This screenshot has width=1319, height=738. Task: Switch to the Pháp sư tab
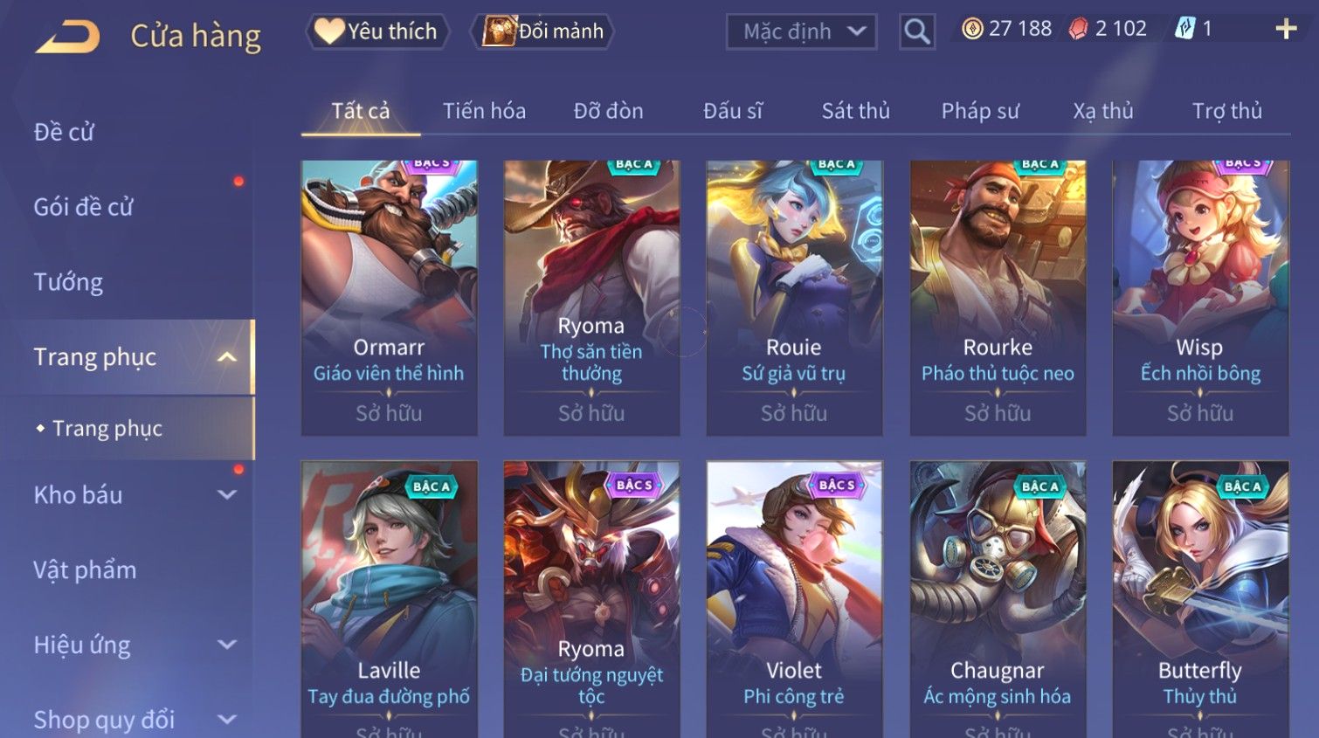980,111
